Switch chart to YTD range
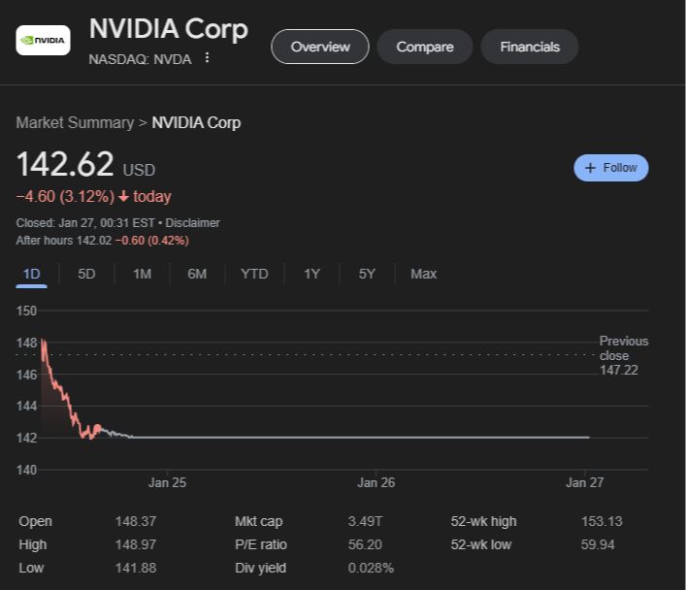 coord(254,274)
